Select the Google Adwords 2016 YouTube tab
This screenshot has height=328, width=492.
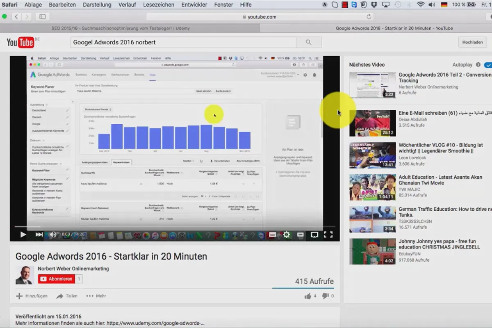pos(376,28)
